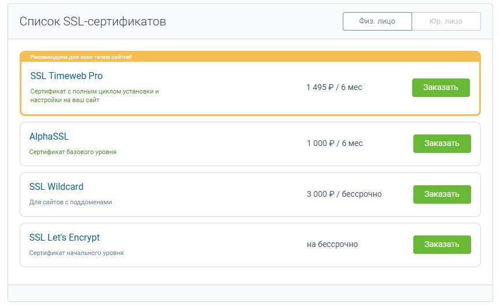The width and height of the screenshot is (500, 307).
Task: Open the SSL Let's Encrypt title link
Action: [x=64, y=238]
